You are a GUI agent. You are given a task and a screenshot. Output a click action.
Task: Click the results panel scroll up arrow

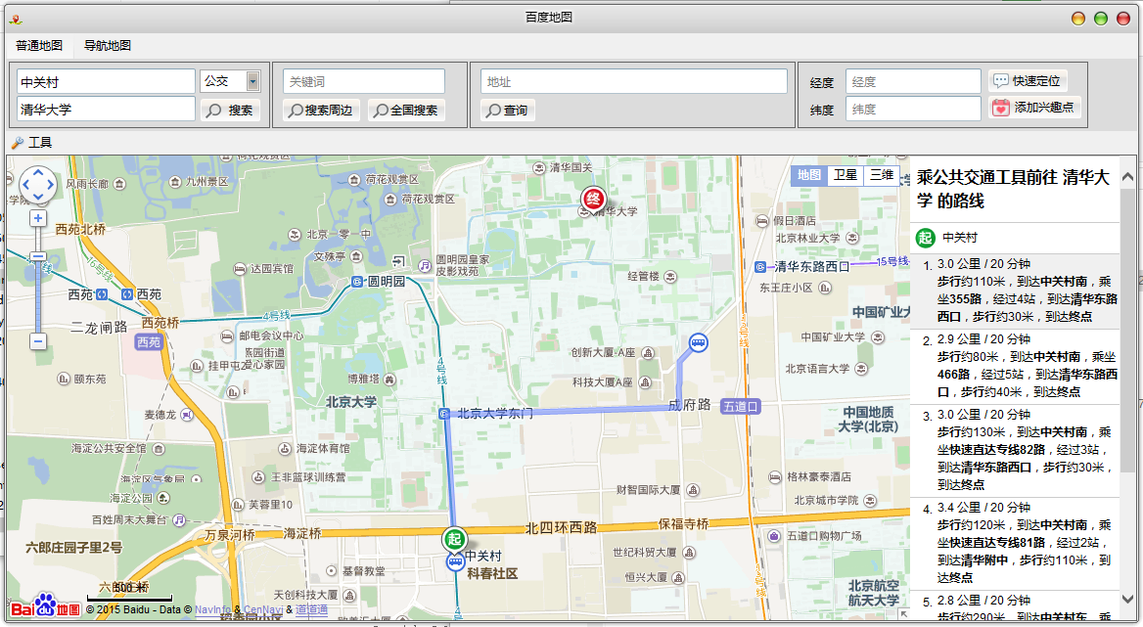(1127, 176)
